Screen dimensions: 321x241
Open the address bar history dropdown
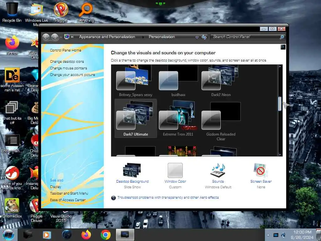(197, 37)
